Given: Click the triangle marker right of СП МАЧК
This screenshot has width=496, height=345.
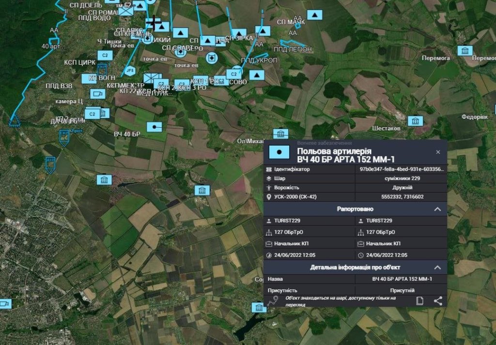Looking at the screenshot, I should coord(315,15).
